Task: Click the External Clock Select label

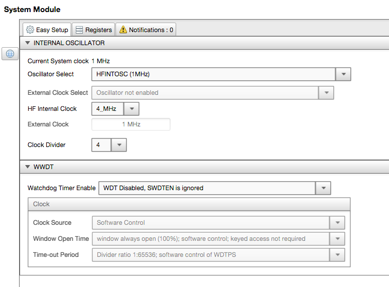Action: click(58, 93)
